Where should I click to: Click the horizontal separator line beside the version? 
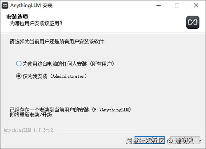coord(128,131)
